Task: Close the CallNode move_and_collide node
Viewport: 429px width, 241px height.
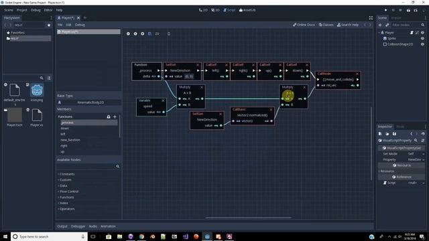Action: 357,74
